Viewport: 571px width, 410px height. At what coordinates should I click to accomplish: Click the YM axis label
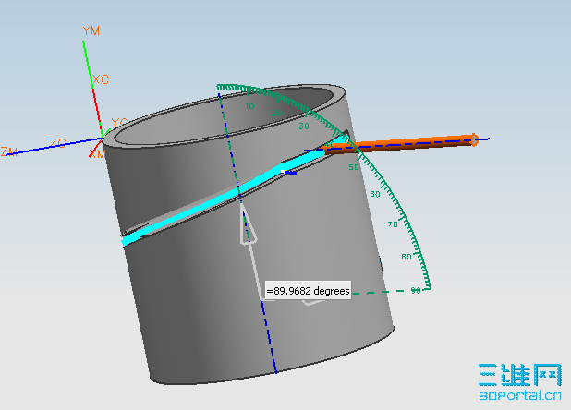(91, 30)
